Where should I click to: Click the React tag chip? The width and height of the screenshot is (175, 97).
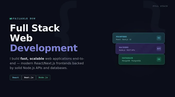point(15,78)
